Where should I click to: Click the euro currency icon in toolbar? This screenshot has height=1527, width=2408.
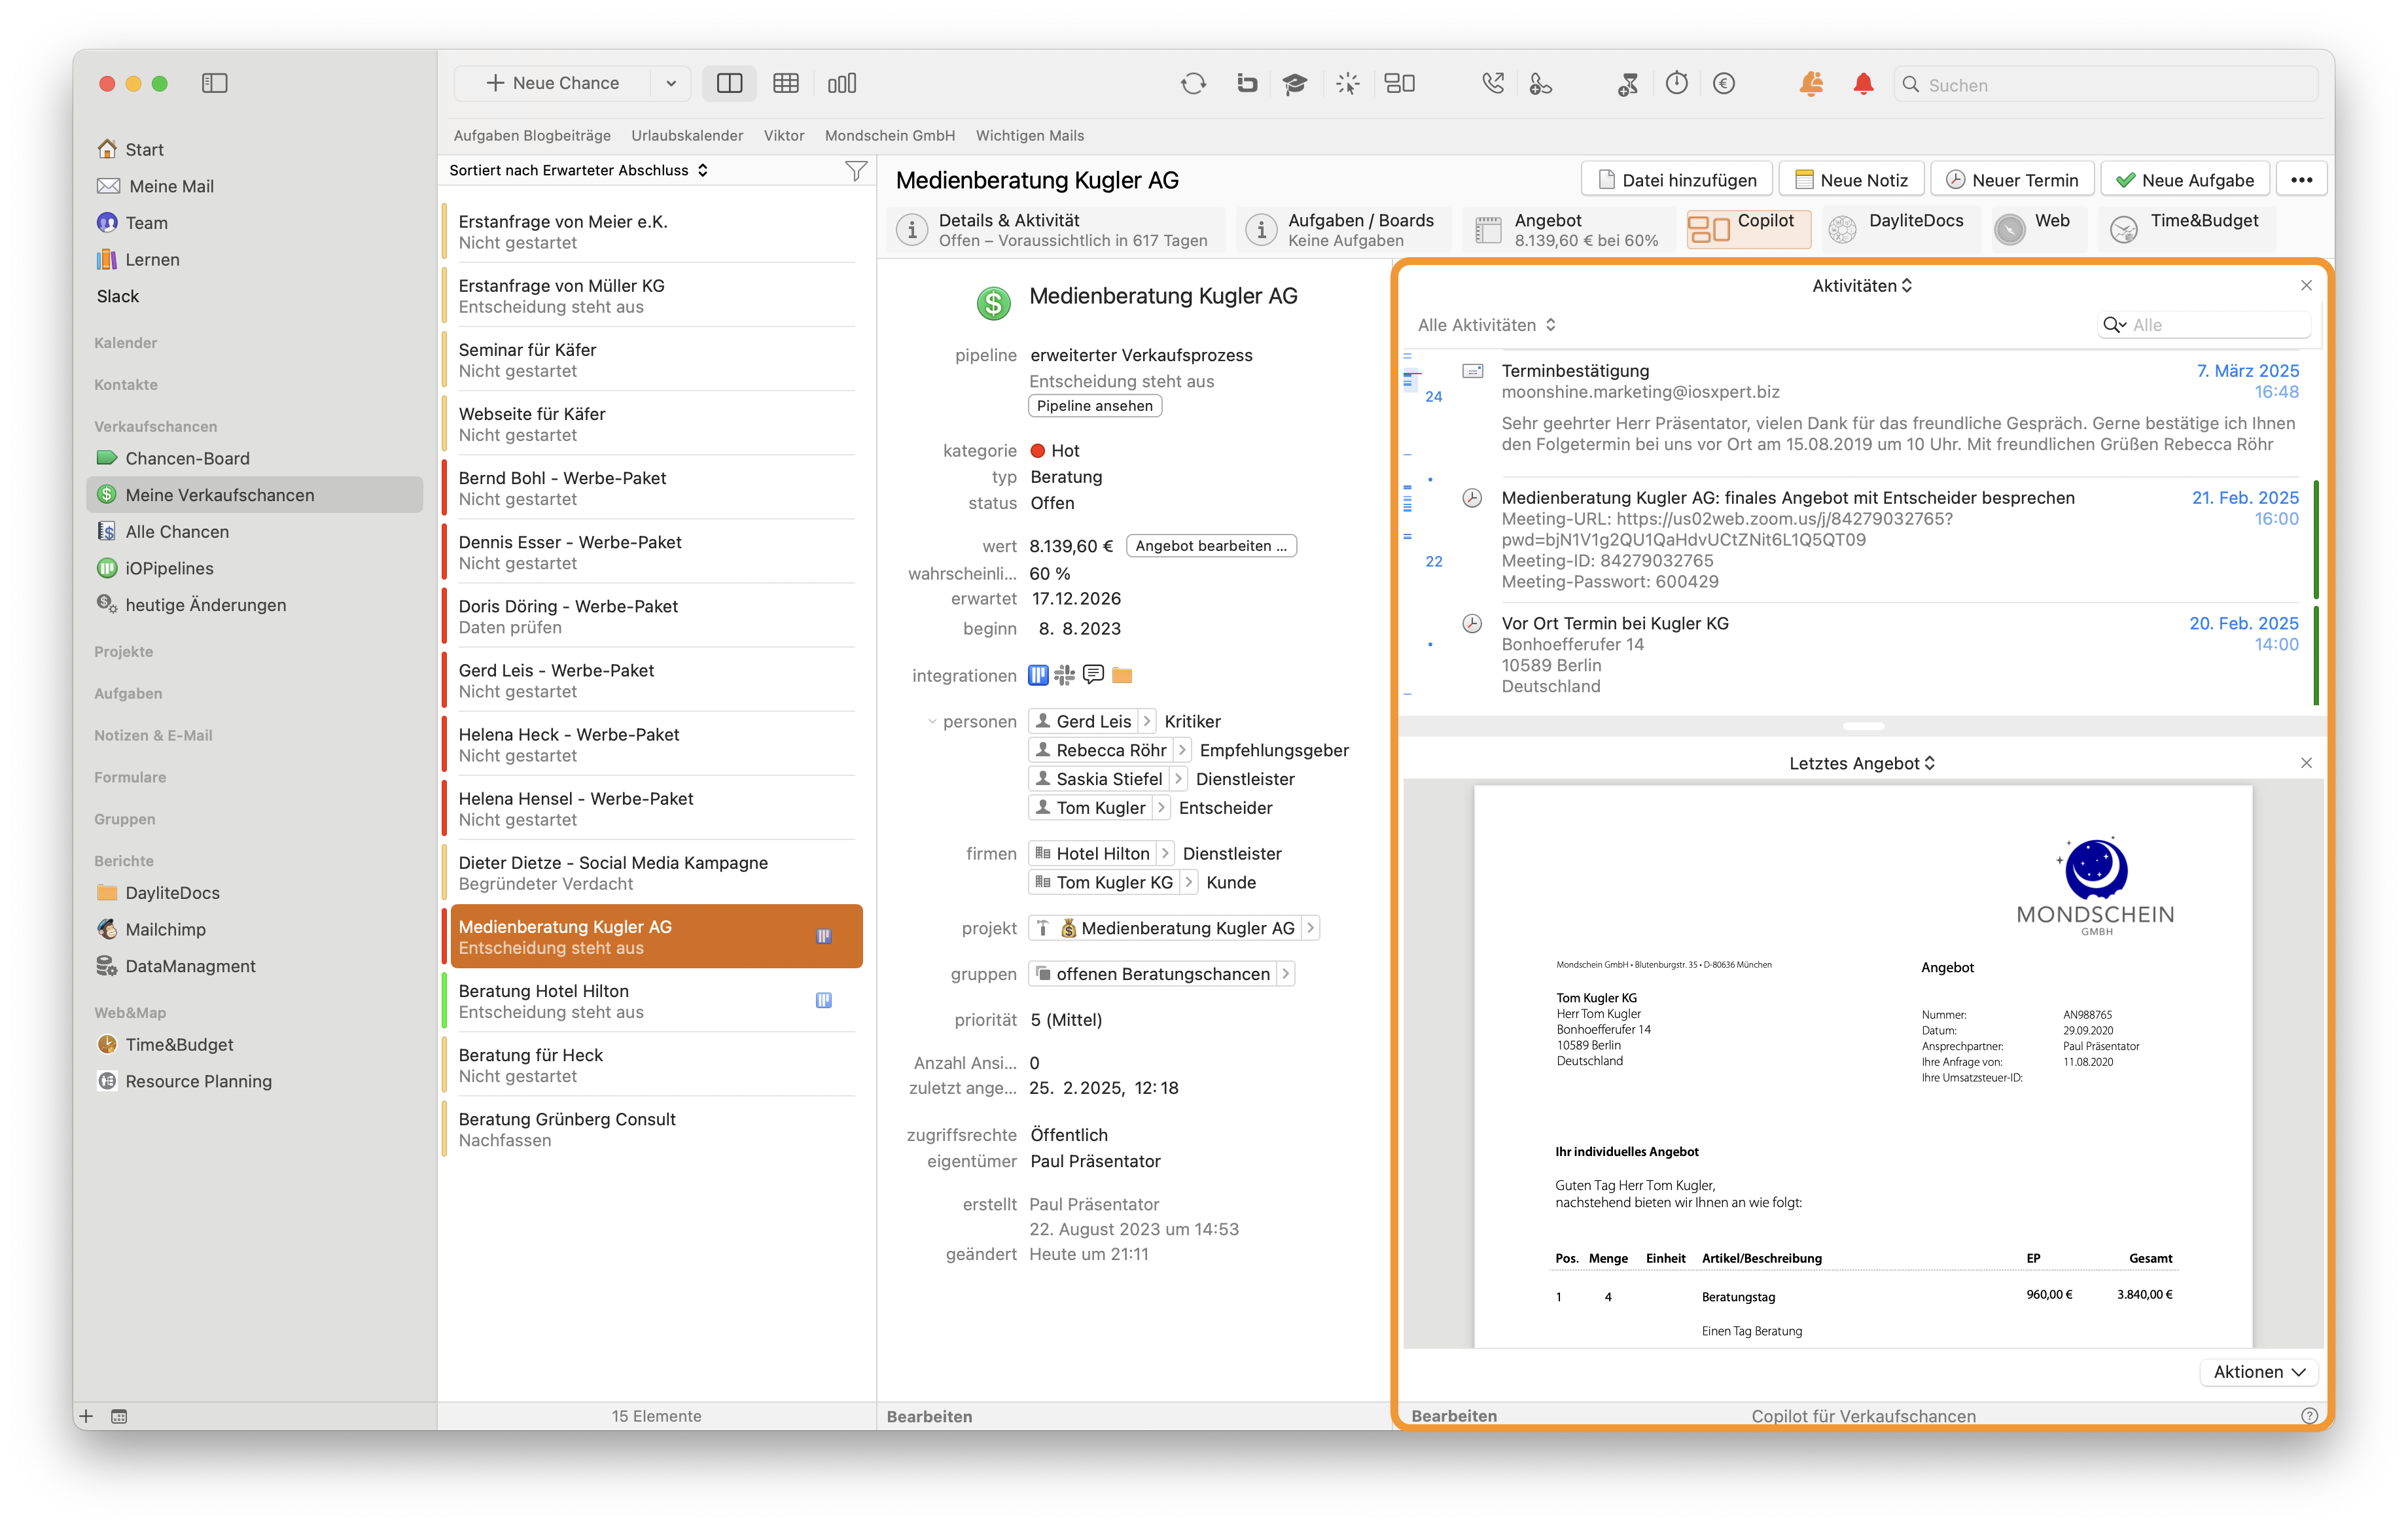point(1724,84)
